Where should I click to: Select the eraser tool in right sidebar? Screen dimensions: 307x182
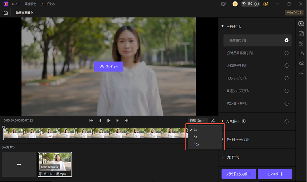point(301,63)
